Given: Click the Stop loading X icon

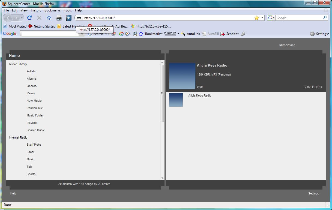Looking at the screenshot, I should click(39, 18).
